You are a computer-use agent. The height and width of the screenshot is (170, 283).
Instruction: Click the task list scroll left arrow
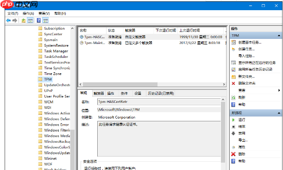coord(81,84)
